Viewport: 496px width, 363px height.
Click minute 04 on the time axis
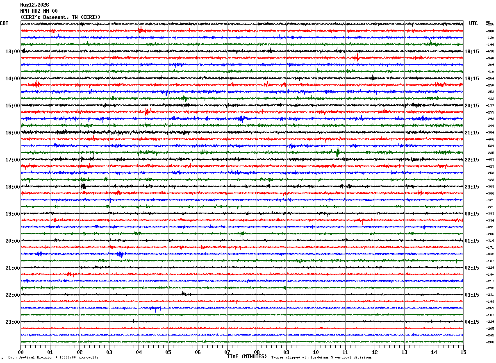(139, 352)
